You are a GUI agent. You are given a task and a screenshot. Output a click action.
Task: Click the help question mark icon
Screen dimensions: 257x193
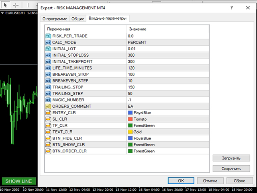pos(232,8)
